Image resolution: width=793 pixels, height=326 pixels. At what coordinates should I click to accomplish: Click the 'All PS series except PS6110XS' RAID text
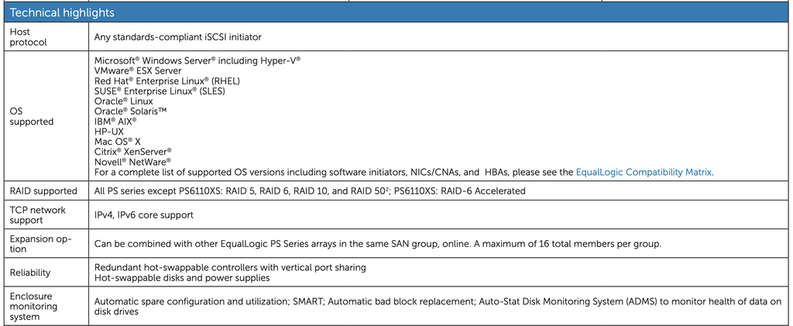pyautogui.click(x=310, y=191)
